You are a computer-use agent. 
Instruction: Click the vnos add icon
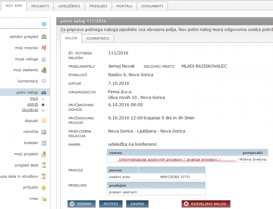44,199
